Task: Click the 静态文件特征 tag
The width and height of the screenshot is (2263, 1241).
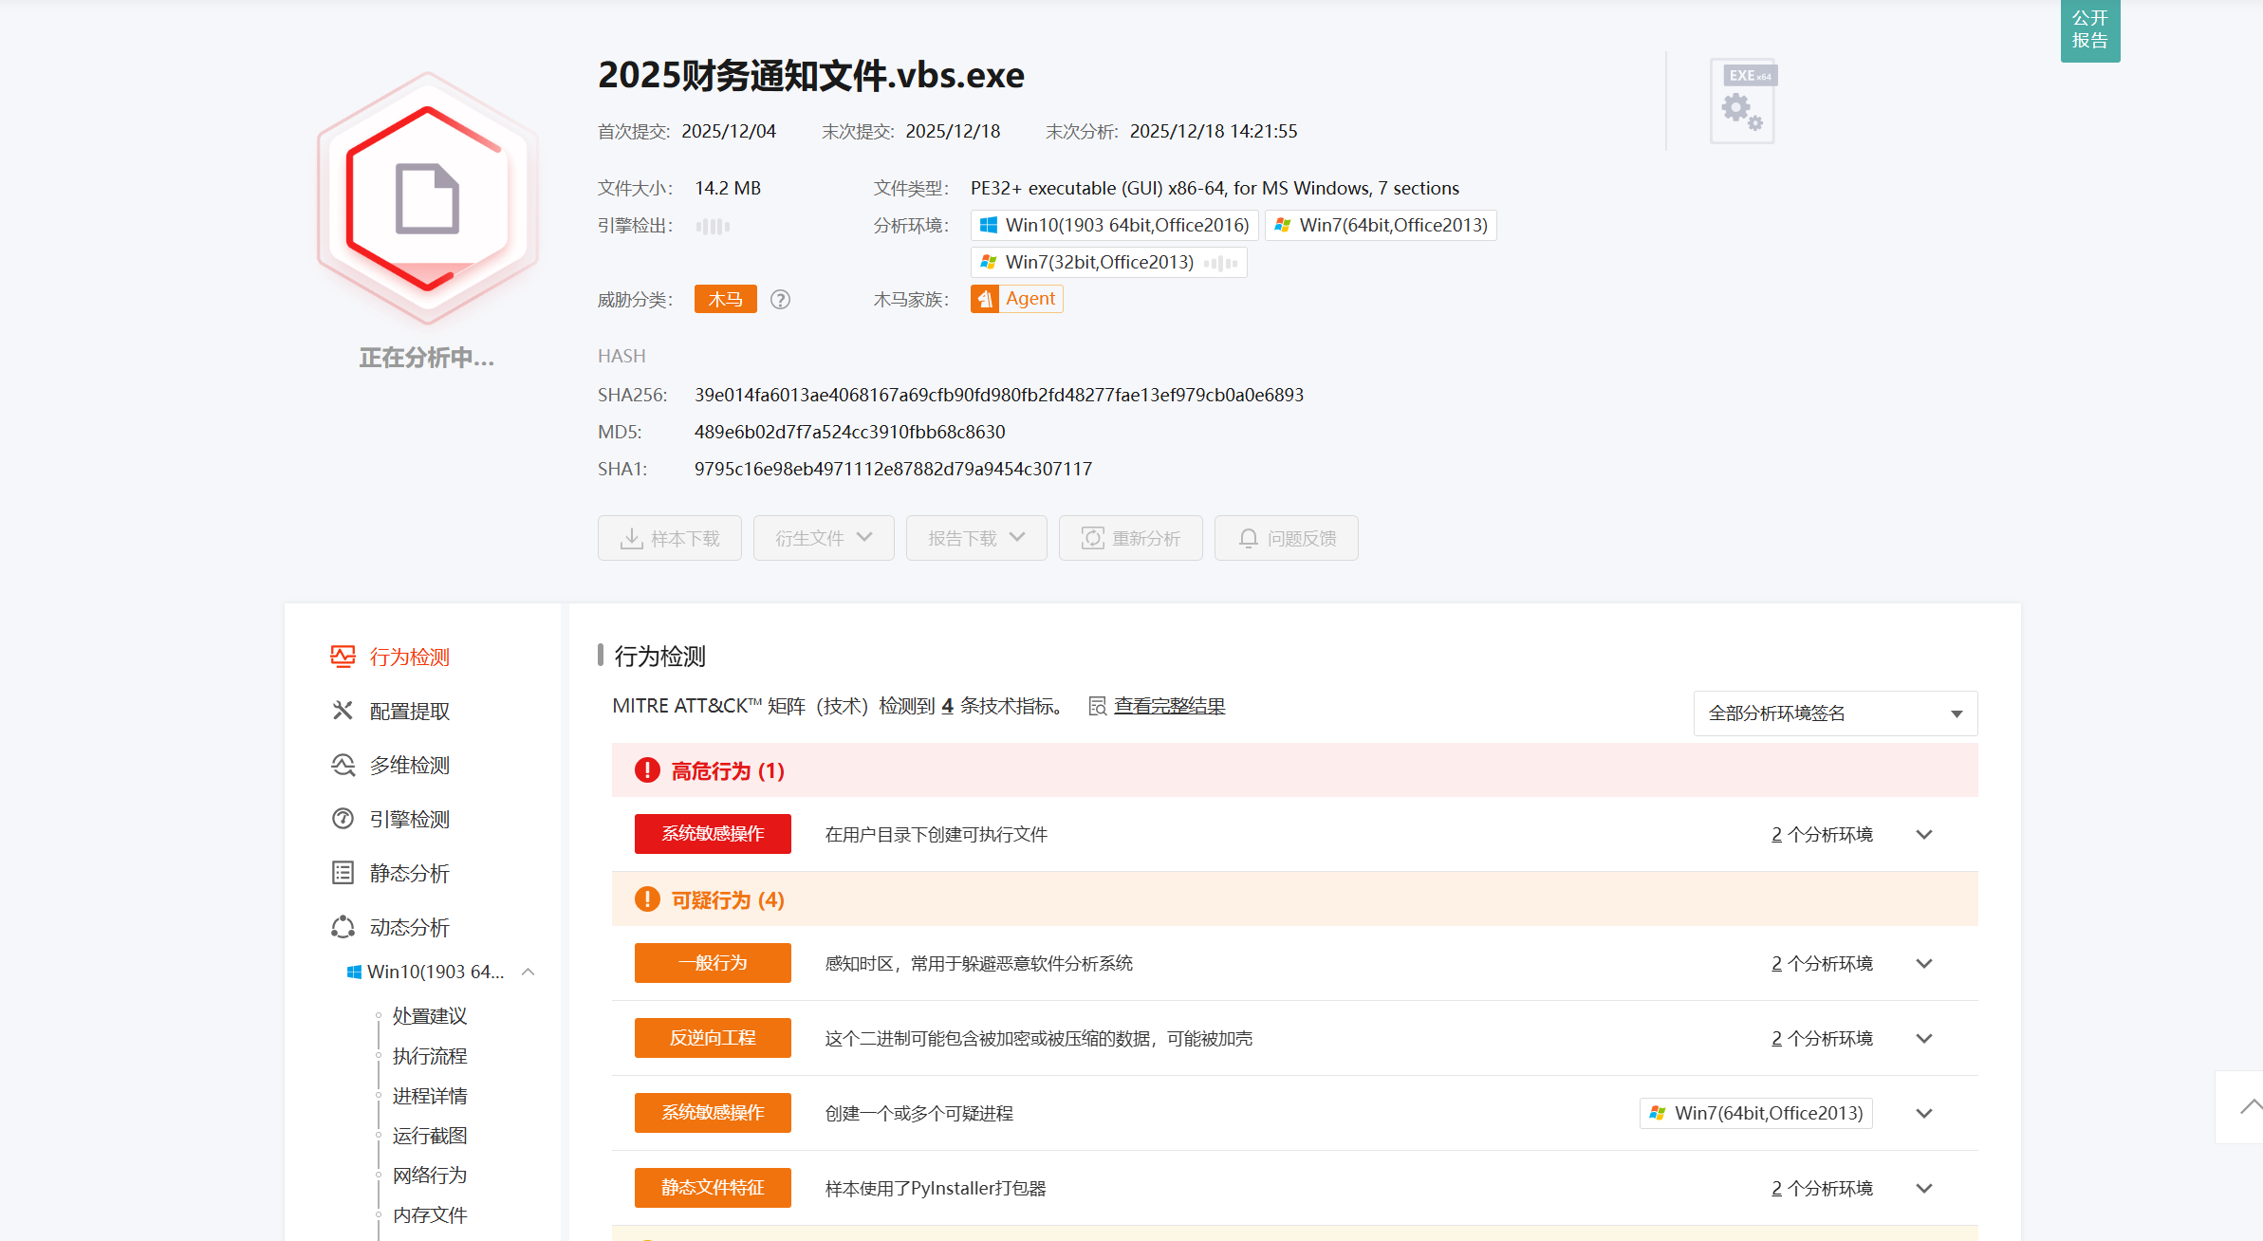Action: pyautogui.click(x=713, y=1188)
